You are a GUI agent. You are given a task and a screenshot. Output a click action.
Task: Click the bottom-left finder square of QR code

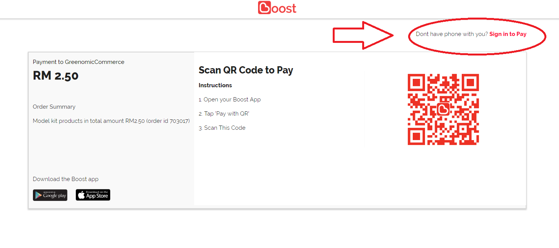click(417, 136)
